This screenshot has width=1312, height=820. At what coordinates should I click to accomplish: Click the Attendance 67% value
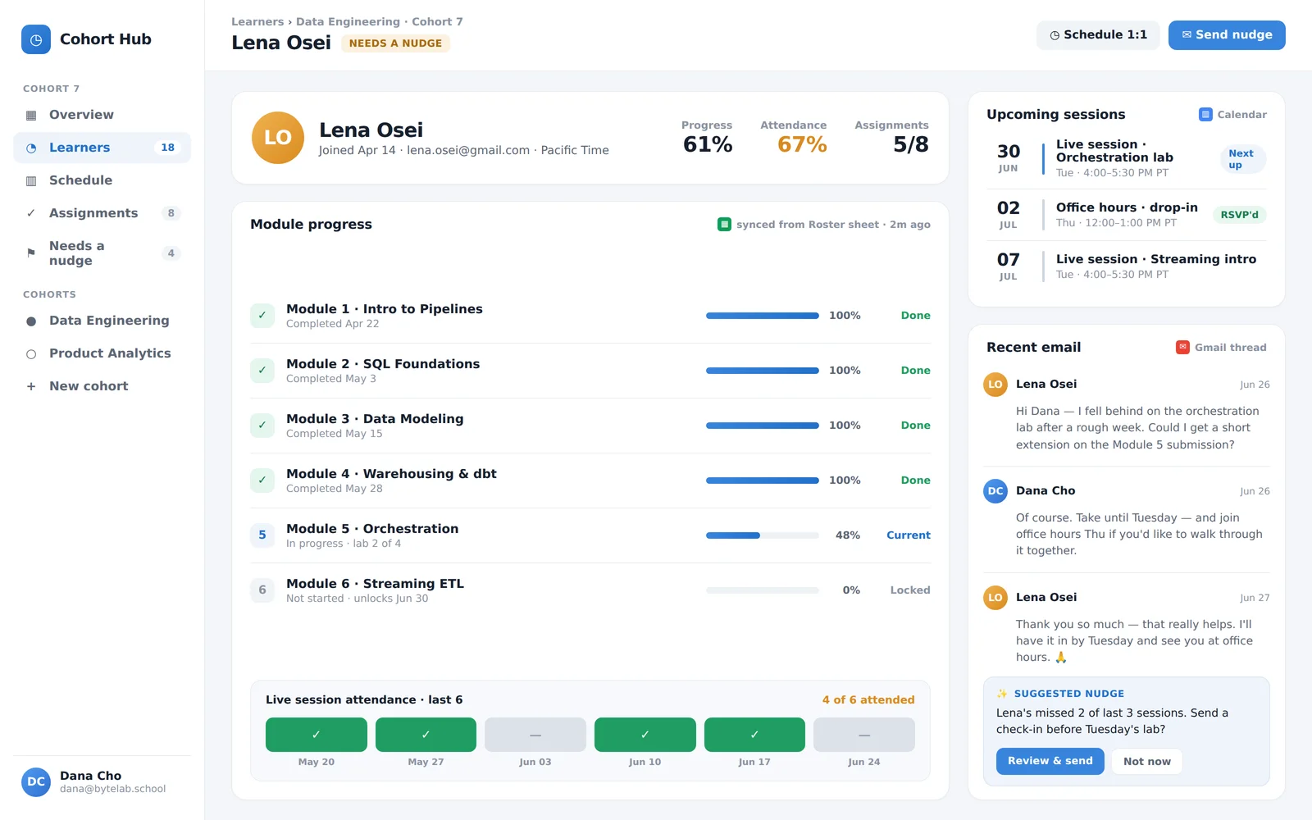pos(802,144)
